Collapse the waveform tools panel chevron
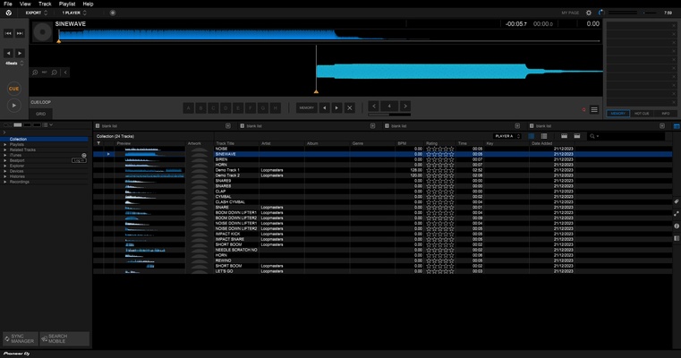The image size is (681, 358). pos(65,72)
